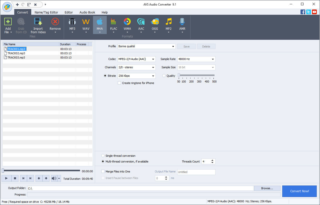The width and height of the screenshot is (320, 205).
Task: Open the Facebook page link icon
Action: coord(303,12)
